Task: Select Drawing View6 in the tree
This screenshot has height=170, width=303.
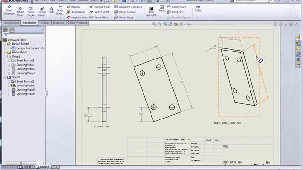Action: pyautogui.click(x=23, y=94)
